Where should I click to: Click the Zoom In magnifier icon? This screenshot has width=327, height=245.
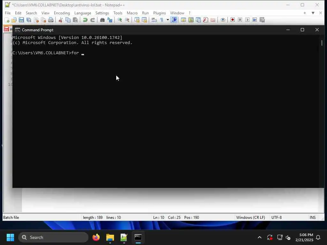pos(119,20)
